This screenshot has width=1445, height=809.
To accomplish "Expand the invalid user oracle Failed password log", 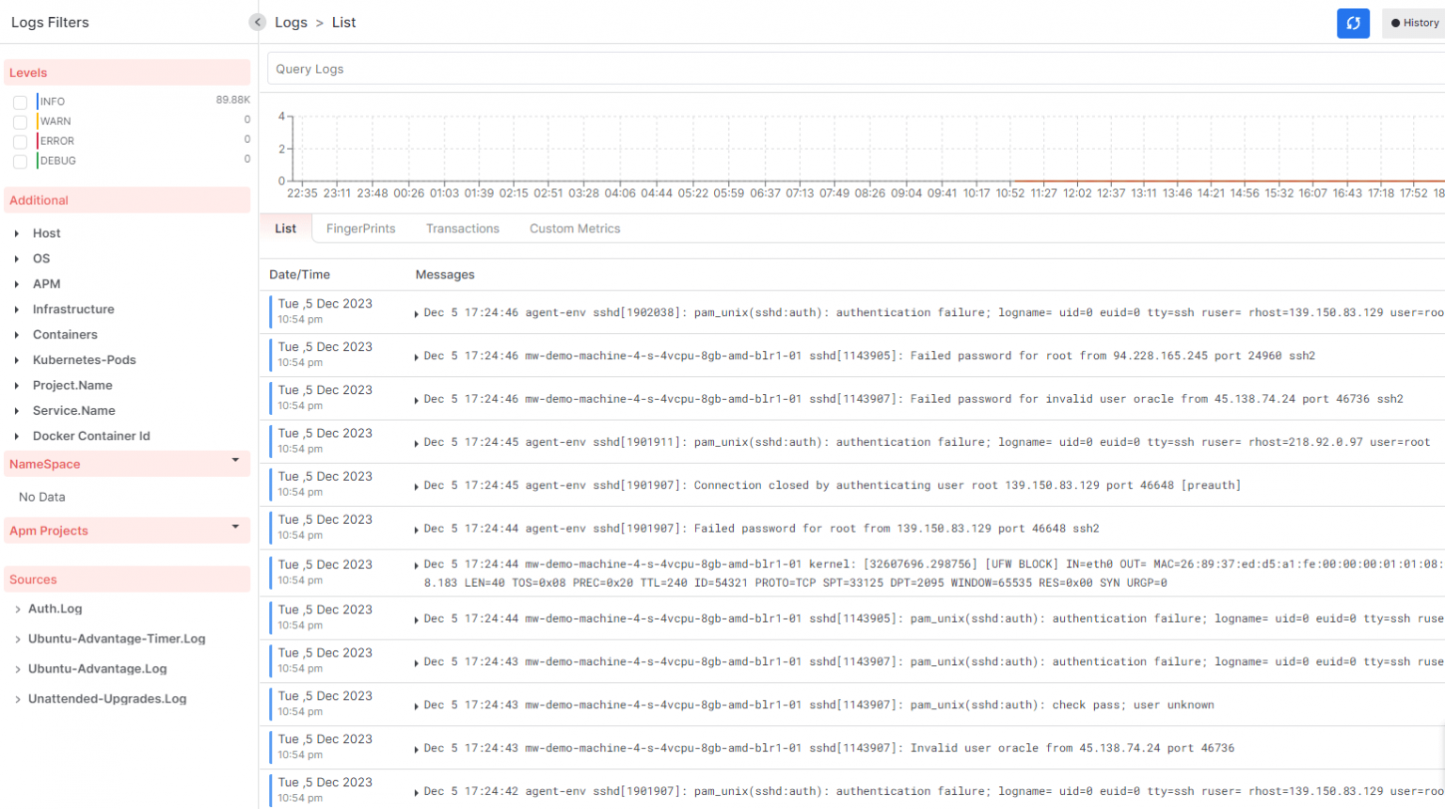I will point(416,401).
